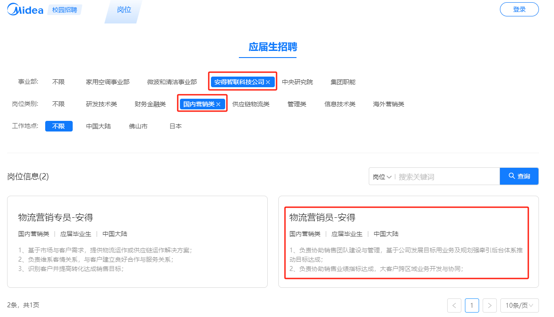554x317 pixels.
Task: Open the 10条/页 page size dropdown
Action: point(519,305)
